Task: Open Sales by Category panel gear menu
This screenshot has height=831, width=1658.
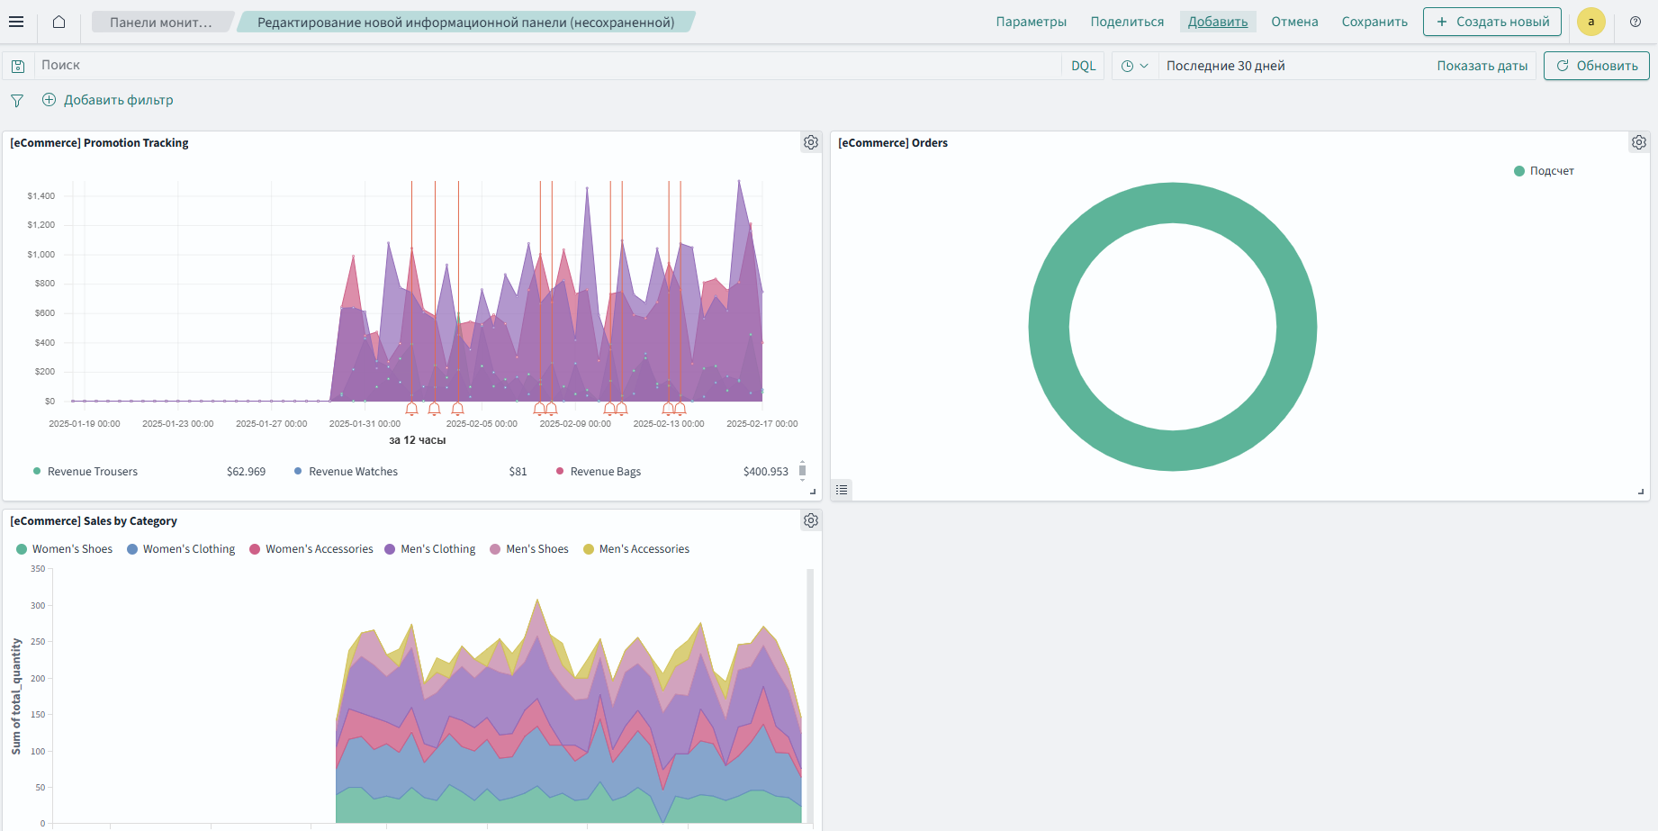Action: [811, 520]
